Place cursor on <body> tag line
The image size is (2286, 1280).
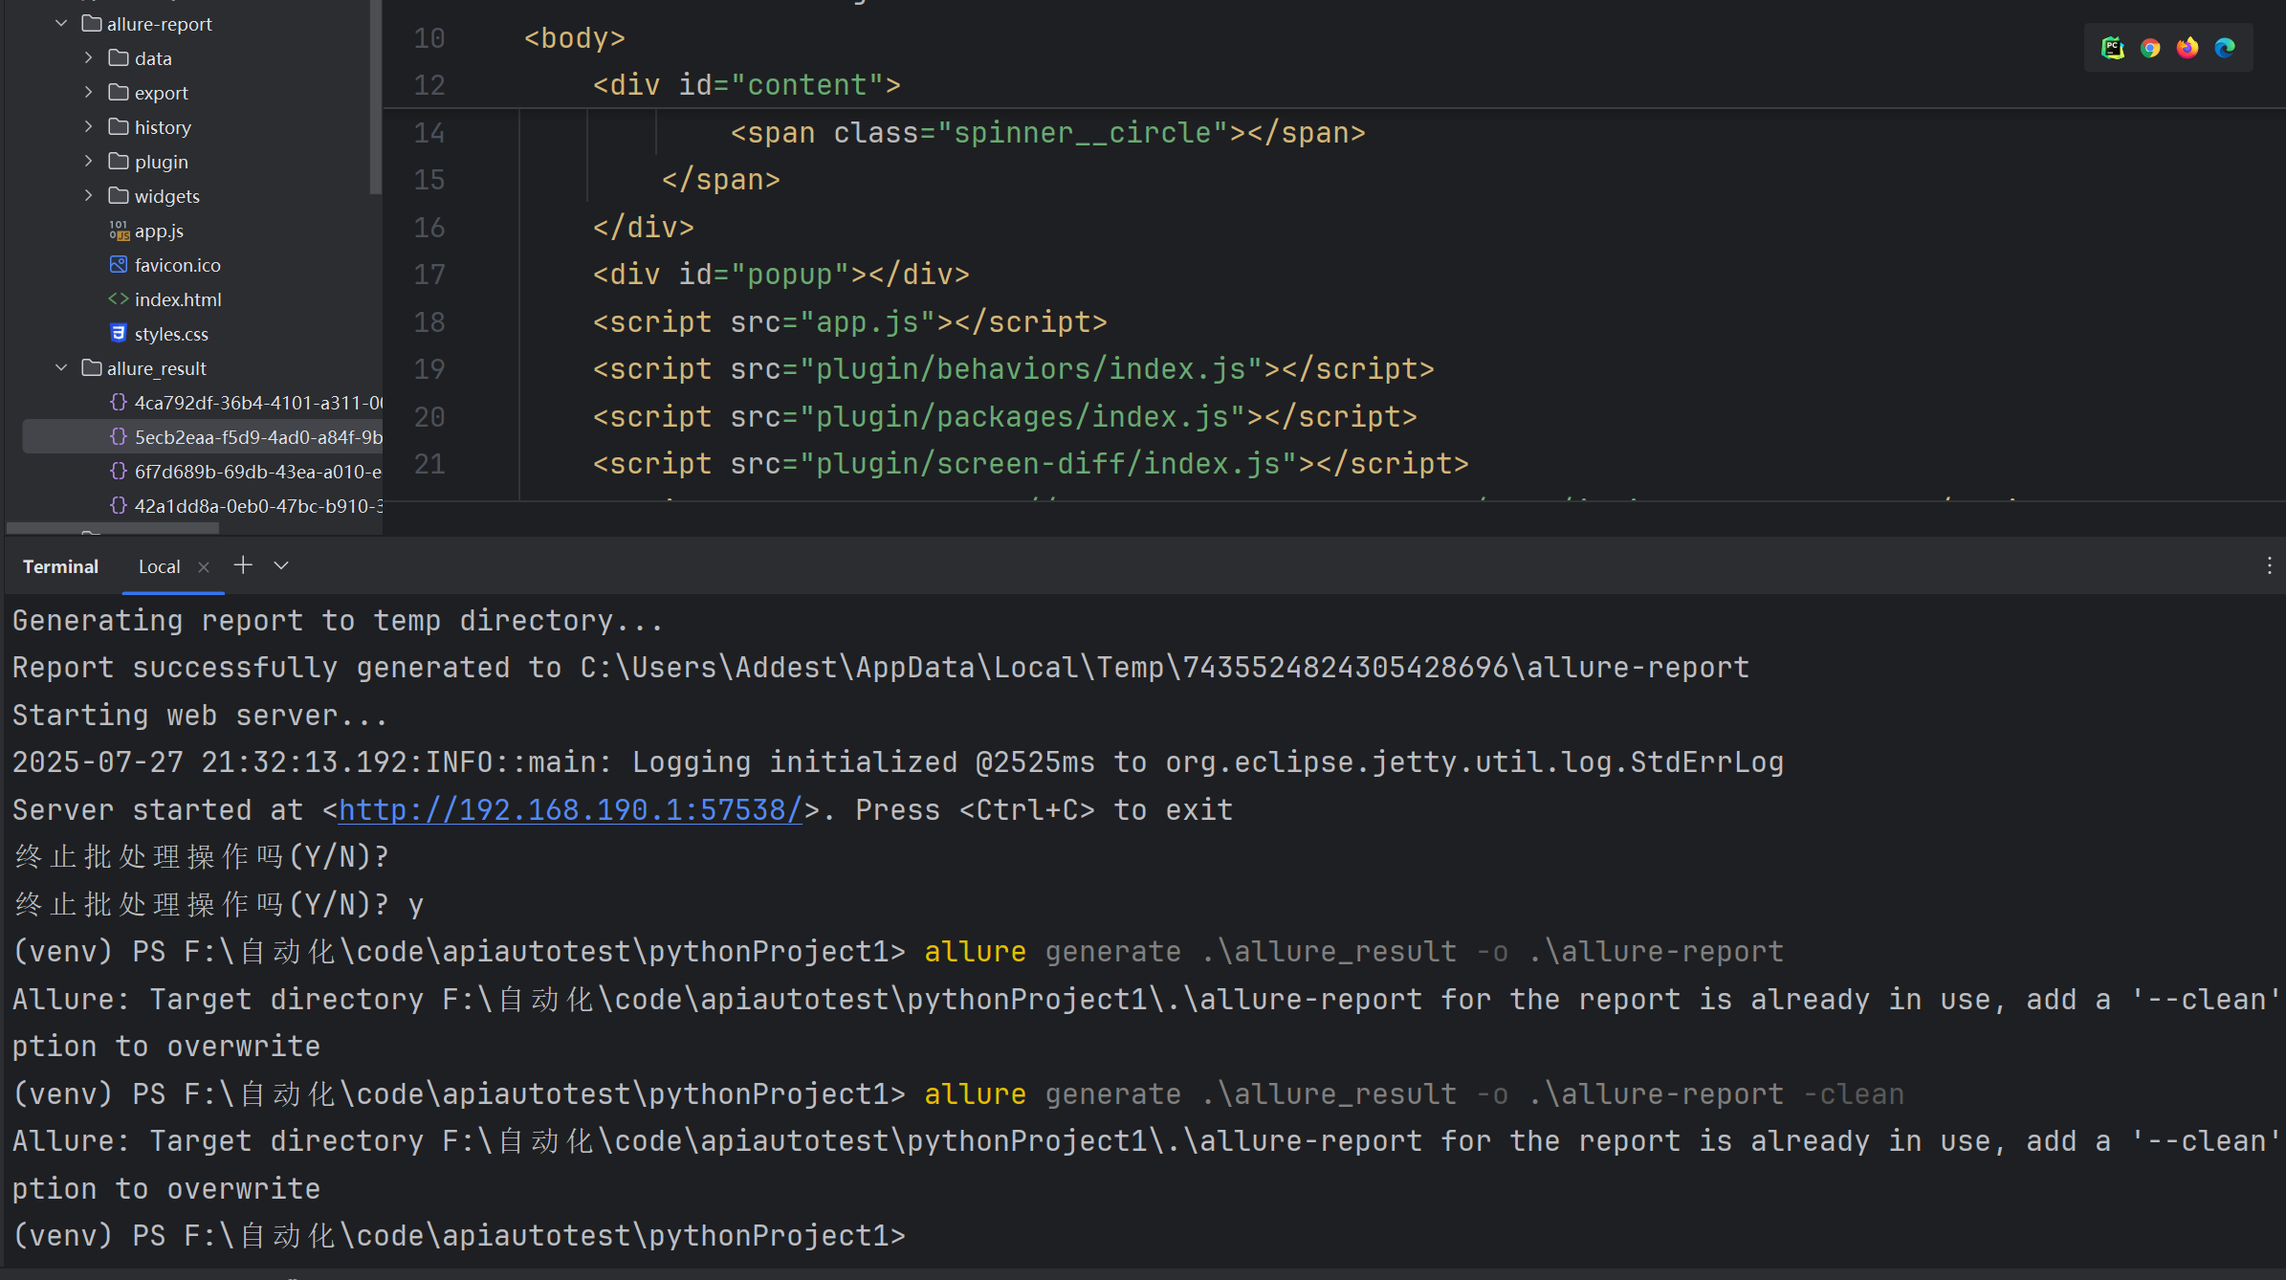pos(575,38)
